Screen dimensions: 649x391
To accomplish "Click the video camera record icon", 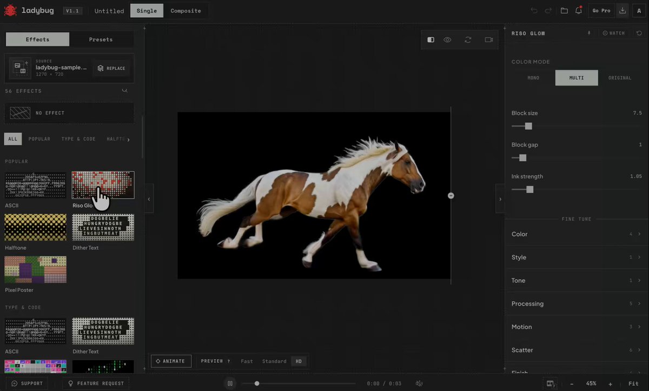I will (489, 39).
